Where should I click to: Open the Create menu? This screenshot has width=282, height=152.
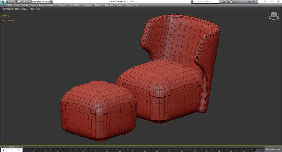41,5
